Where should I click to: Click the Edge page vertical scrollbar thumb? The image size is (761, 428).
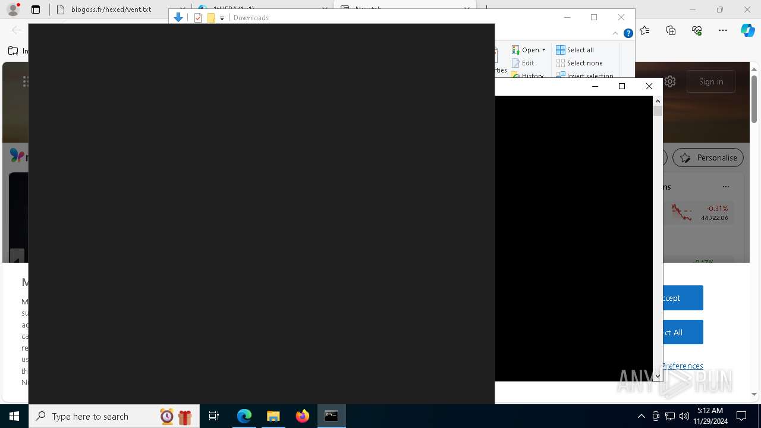click(x=754, y=99)
